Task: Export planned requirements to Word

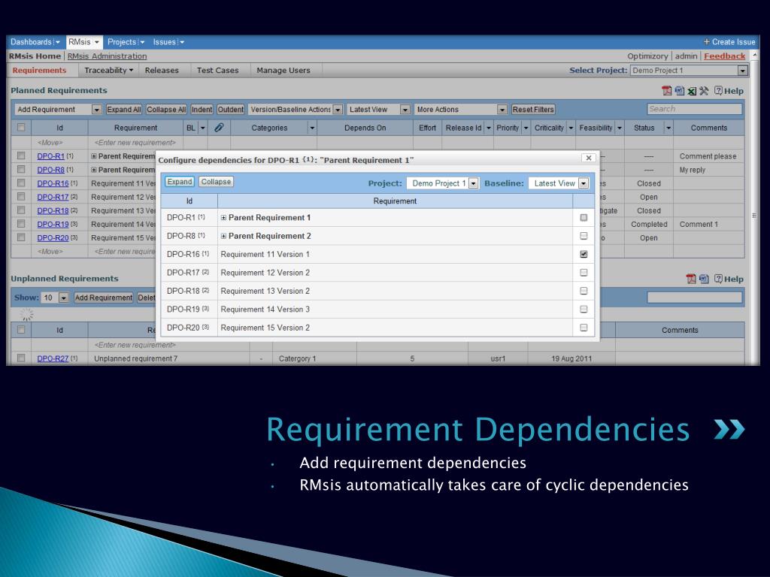Action: pyautogui.click(x=680, y=91)
